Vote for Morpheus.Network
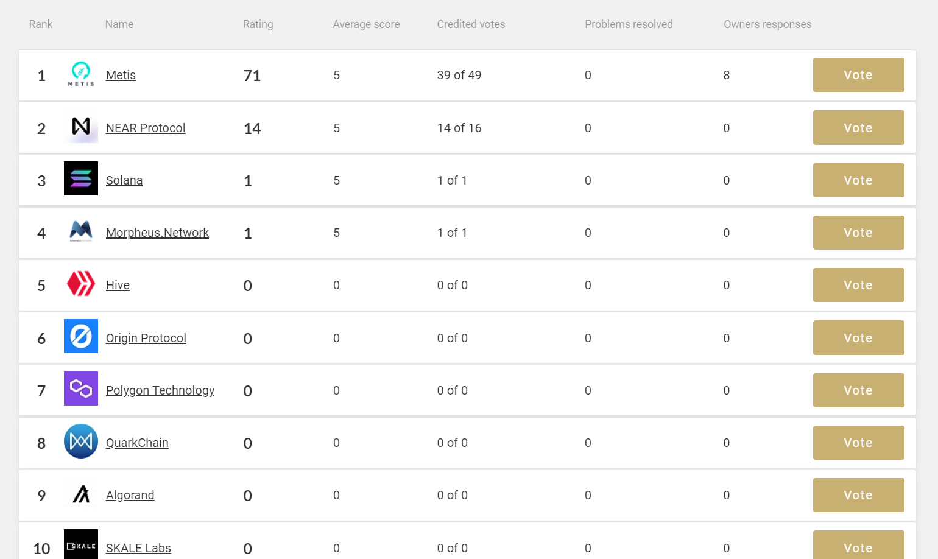Image resolution: width=938 pixels, height=559 pixels. coord(858,233)
